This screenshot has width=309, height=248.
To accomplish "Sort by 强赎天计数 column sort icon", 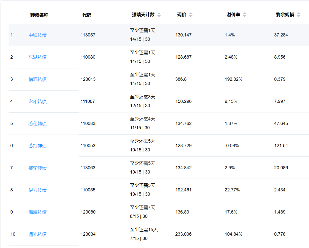I will pos(159,15).
